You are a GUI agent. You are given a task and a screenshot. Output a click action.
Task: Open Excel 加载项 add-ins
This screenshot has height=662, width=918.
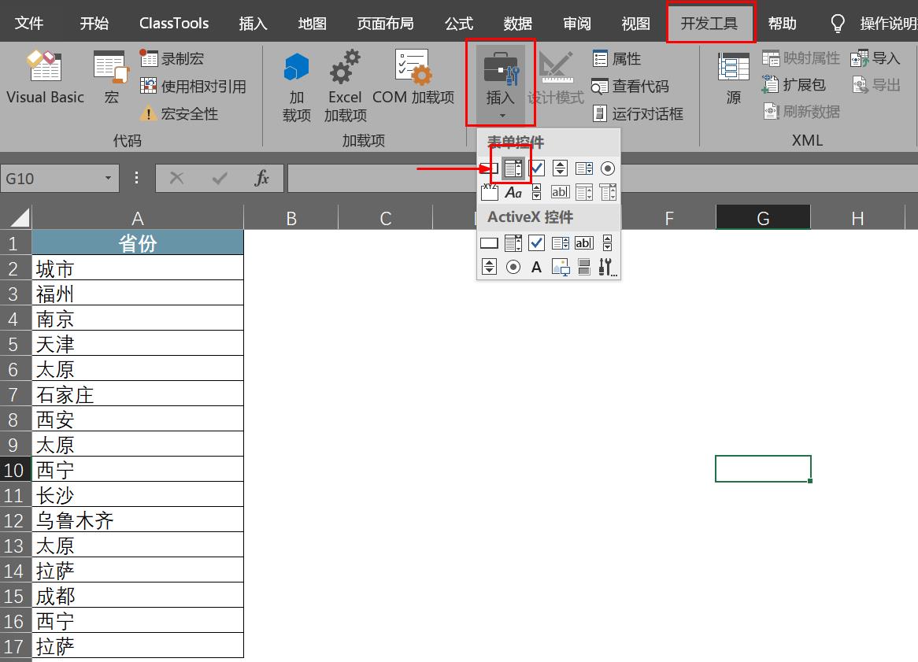[345, 86]
